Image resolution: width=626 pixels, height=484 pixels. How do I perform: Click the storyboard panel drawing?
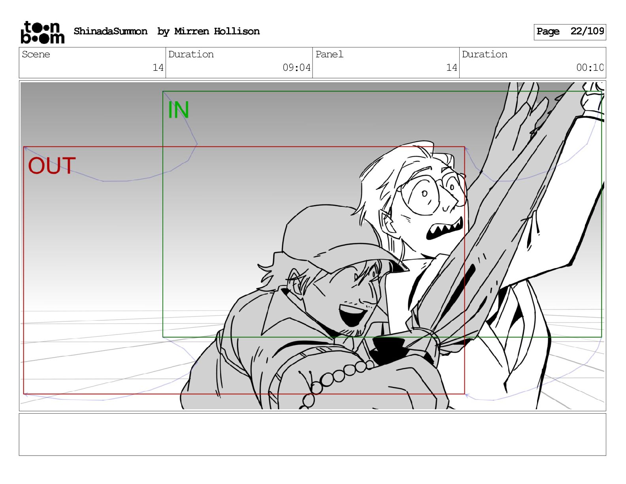point(312,246)
